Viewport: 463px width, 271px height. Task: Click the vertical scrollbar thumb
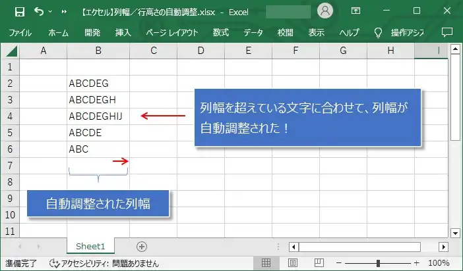coord(455,97)
